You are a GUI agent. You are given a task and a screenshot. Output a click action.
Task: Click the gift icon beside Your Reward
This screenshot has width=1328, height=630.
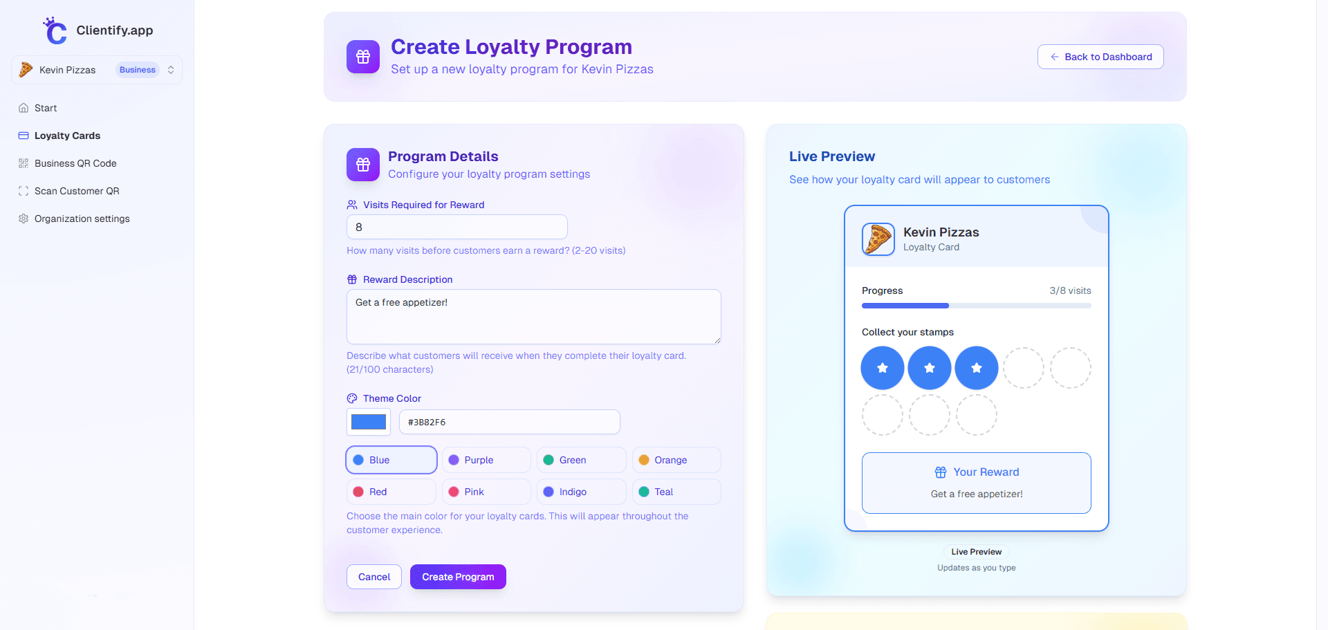941,472
